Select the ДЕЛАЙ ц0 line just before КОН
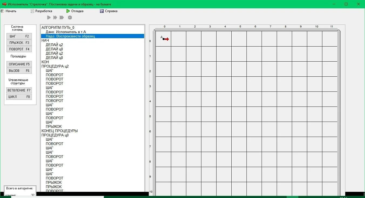Screen dimensions: 365x198 (54, 58)
